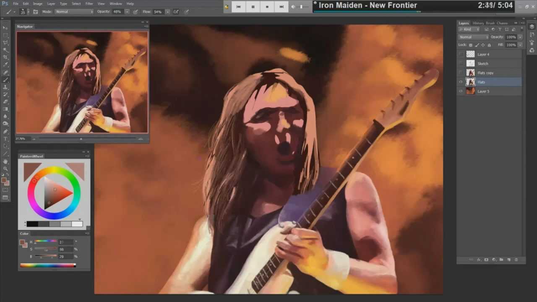Go to previous track in player
Image resolution: width=537 pixels, height=302 pixels.
(x=239, y=6)
